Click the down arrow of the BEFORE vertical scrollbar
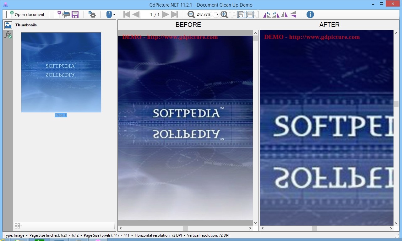Screen dimensions: 402x241 click(x=255, y=223)
